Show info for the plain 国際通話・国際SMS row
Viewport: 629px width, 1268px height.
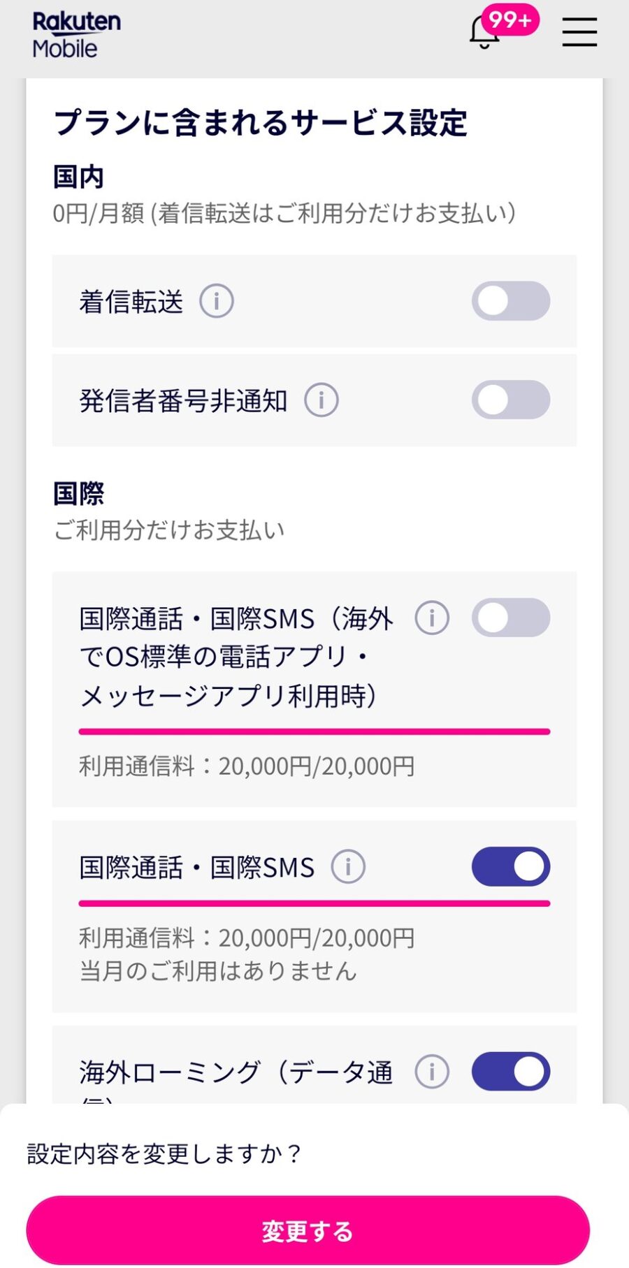click(x=348, y=867)
